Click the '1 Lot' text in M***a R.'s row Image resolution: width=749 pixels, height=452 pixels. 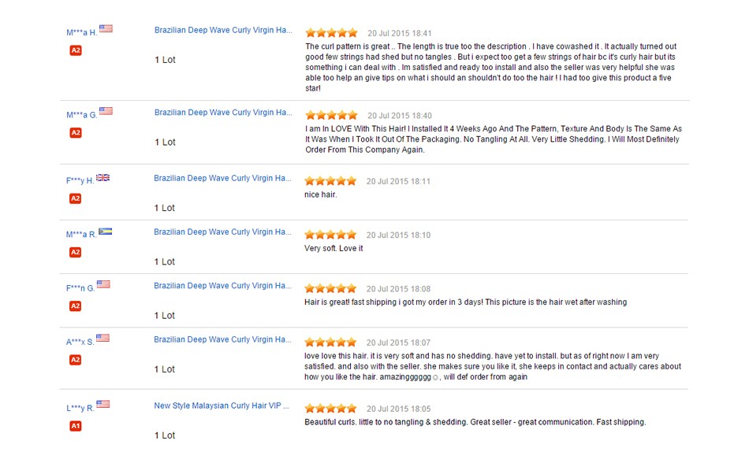point(165,261)
